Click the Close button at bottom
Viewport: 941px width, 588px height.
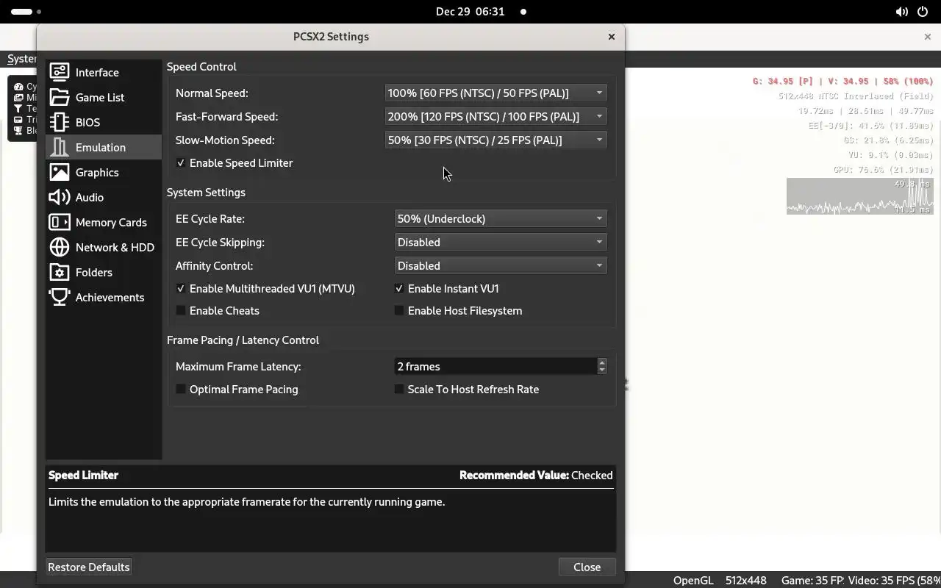coord(587,567)
